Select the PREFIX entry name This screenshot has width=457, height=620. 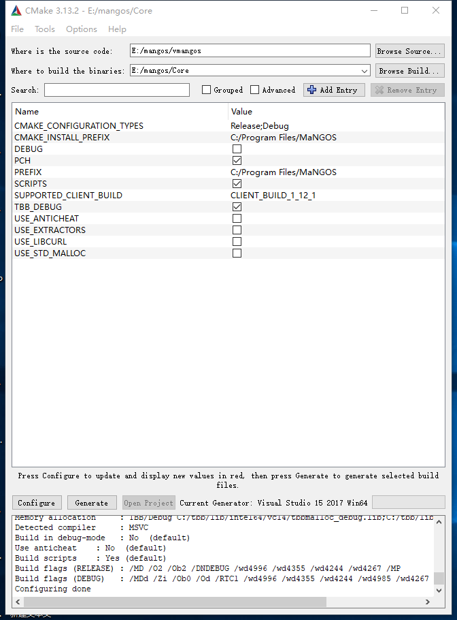point(28,172)
